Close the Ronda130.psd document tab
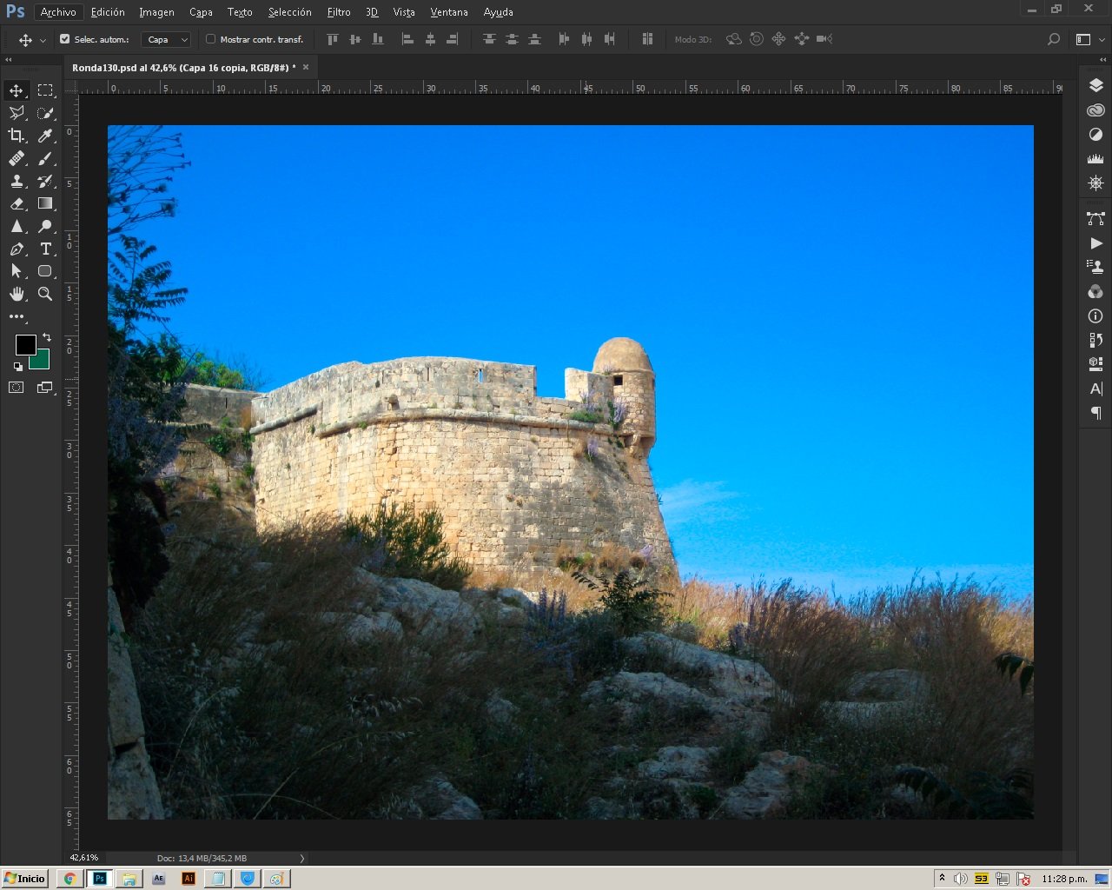 (x=306, y=67)
